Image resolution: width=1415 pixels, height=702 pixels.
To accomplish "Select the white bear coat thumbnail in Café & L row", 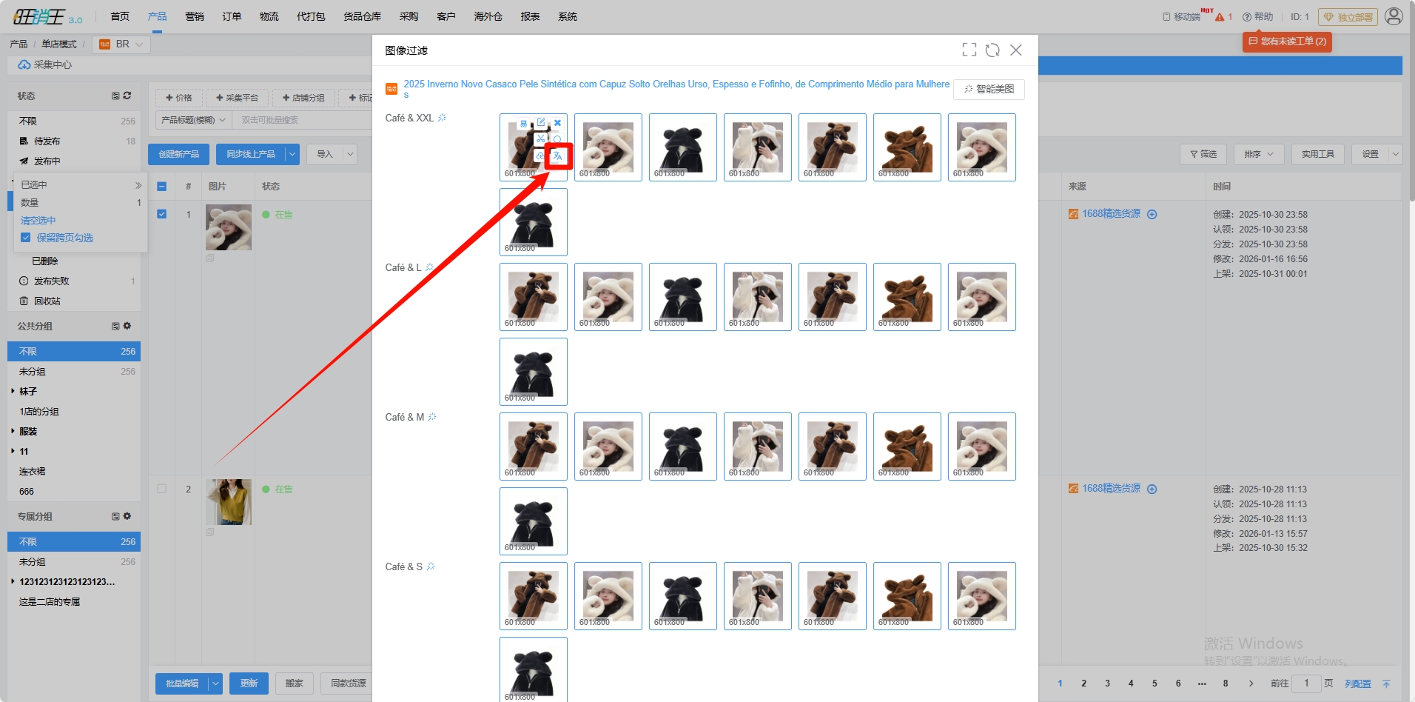I will [608, 296].
